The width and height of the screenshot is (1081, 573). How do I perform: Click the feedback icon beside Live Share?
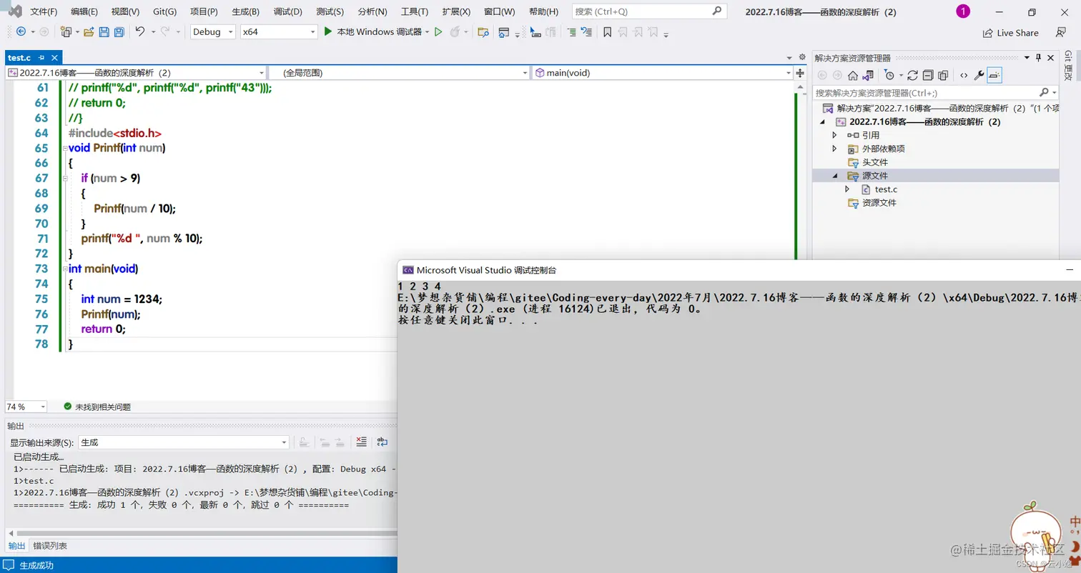pos(1061,33)
